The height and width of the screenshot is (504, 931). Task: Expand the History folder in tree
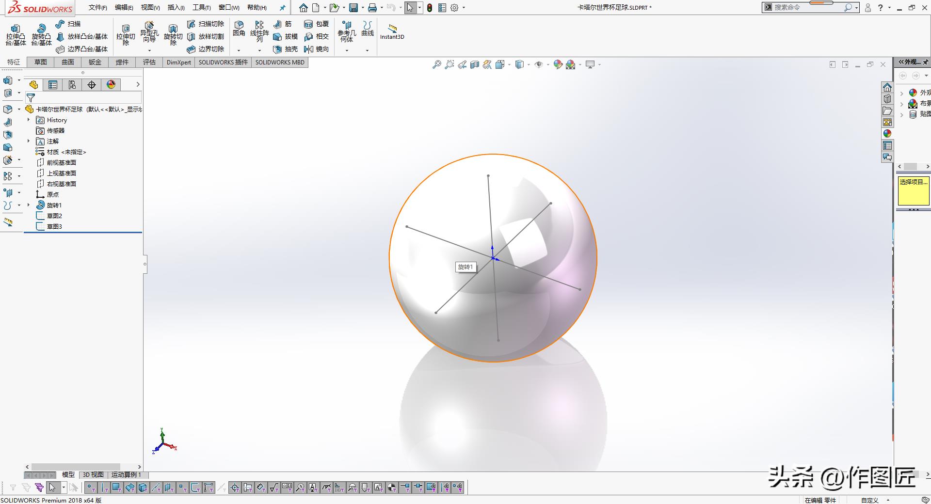[29, 120]
